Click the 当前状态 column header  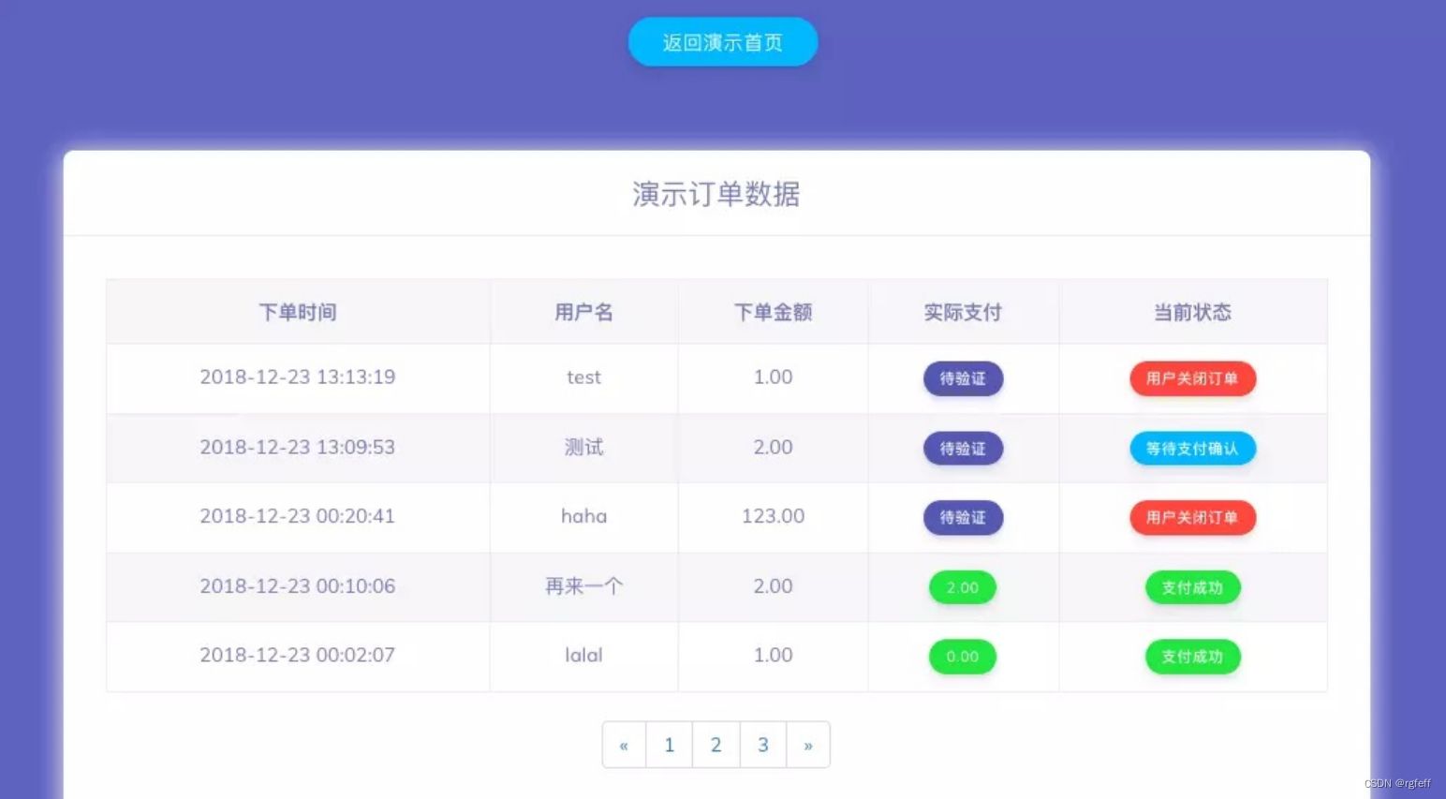point(1192,312)
